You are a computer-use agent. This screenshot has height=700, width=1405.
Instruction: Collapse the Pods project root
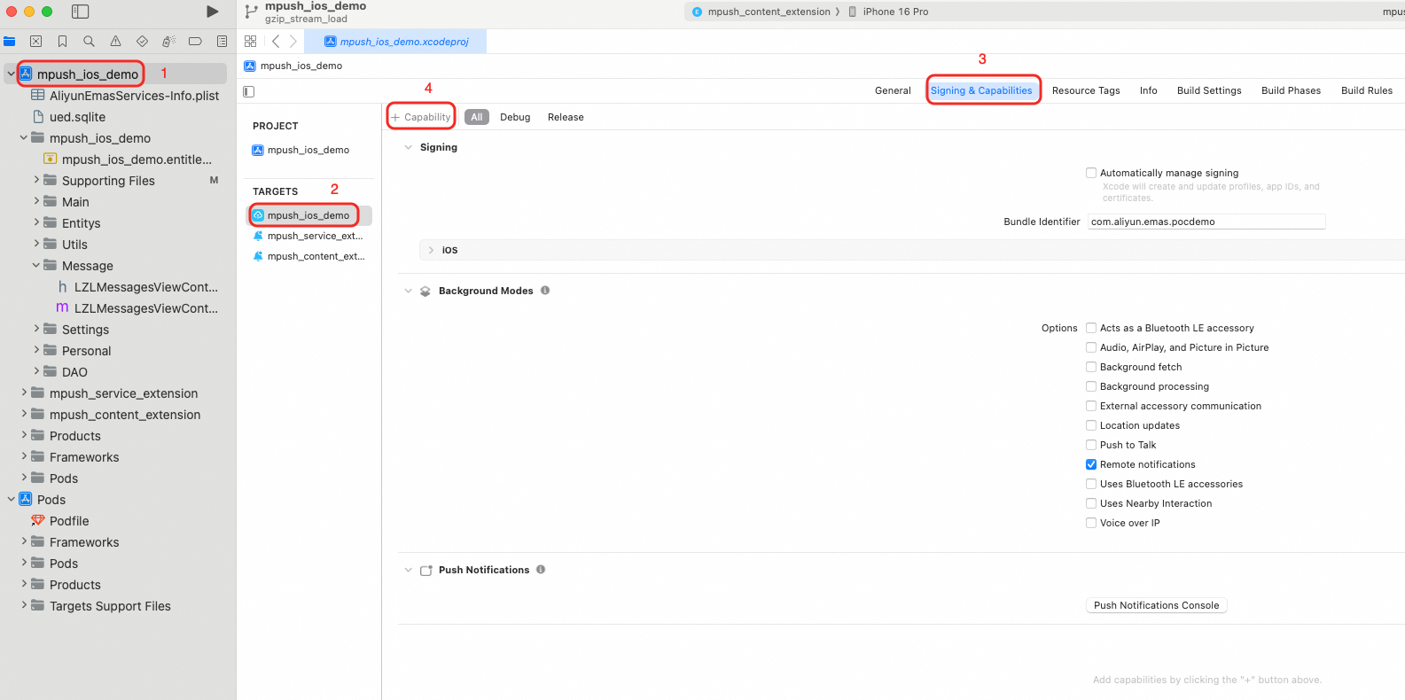click(x=12, y=499)
